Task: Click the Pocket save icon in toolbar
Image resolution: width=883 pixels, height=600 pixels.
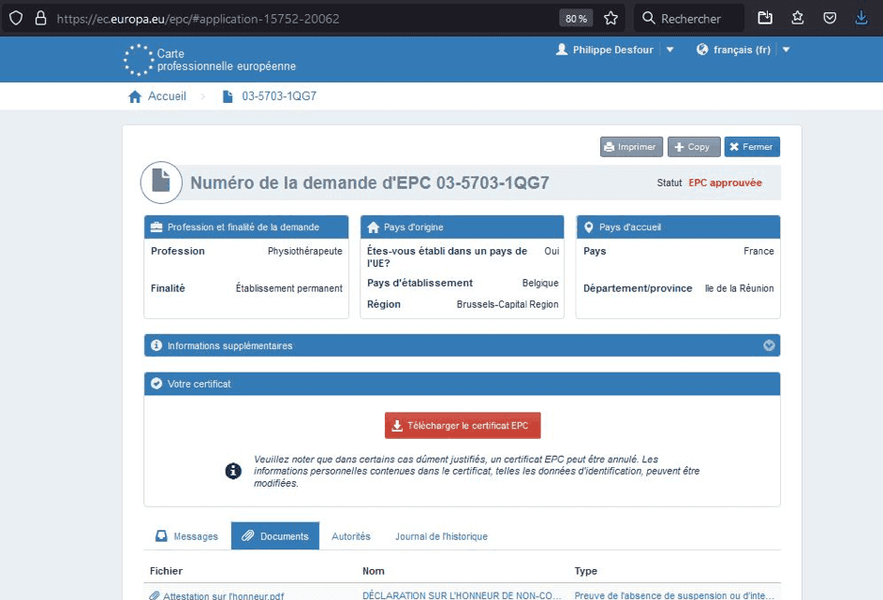Action: click(830, 18)
